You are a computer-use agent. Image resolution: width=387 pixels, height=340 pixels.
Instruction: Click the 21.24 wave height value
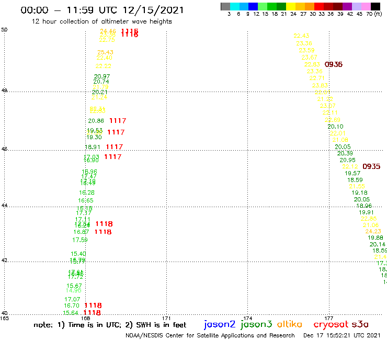click(x=99, y=97)
